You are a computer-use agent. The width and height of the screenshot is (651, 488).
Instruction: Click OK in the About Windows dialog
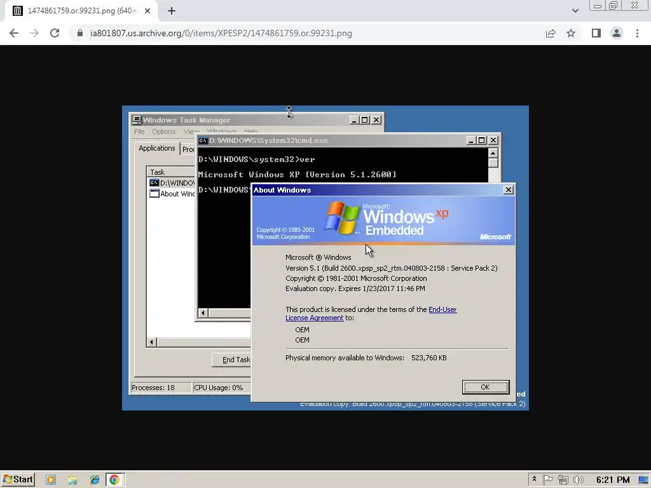click(x=485, y=387)
